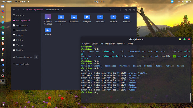Open the yellow key passwords app in dock

pyautogui.click(x=3, y=54)
